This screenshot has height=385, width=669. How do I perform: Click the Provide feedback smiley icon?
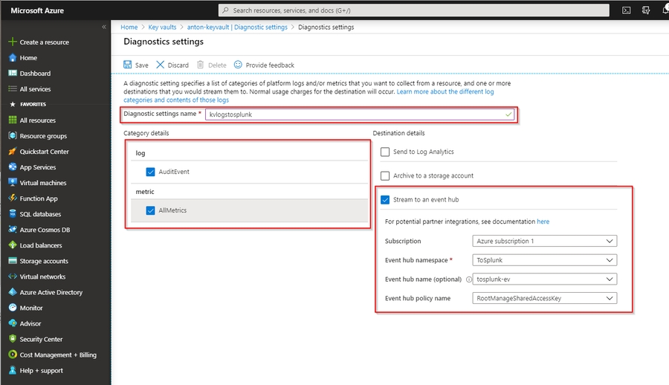(238, 65)
